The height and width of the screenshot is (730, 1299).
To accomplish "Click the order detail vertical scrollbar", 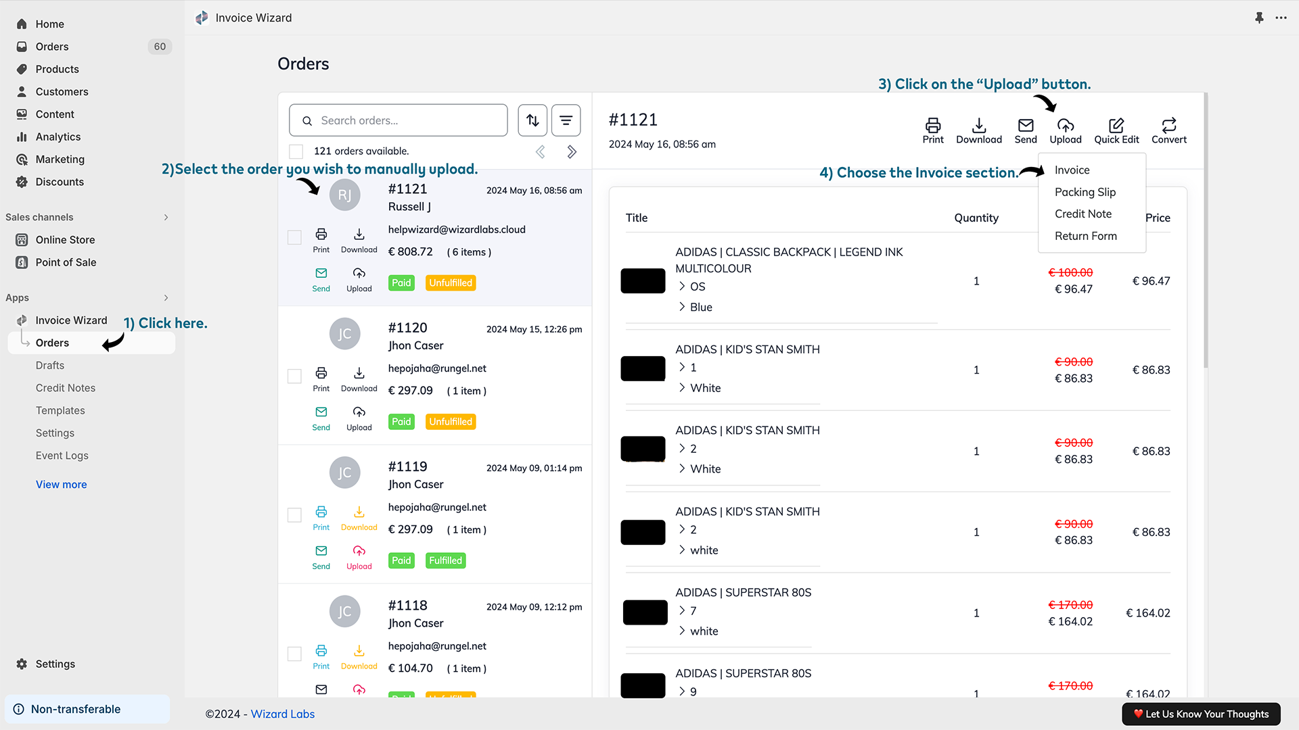I will [x=1206, y=230].
